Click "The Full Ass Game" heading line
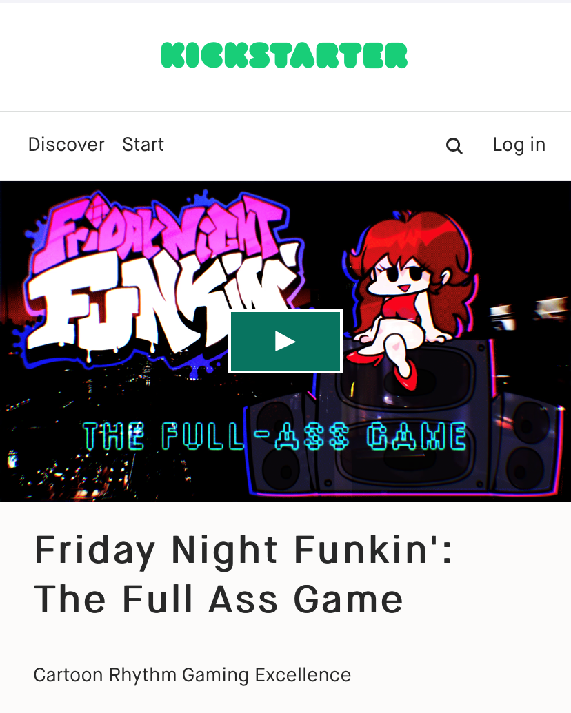 pyautogui.click(x=219, y=599)
